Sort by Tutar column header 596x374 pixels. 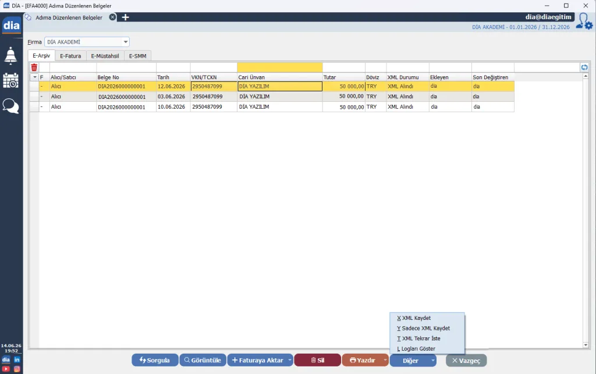pyautogui.click(x=343, y=77)
